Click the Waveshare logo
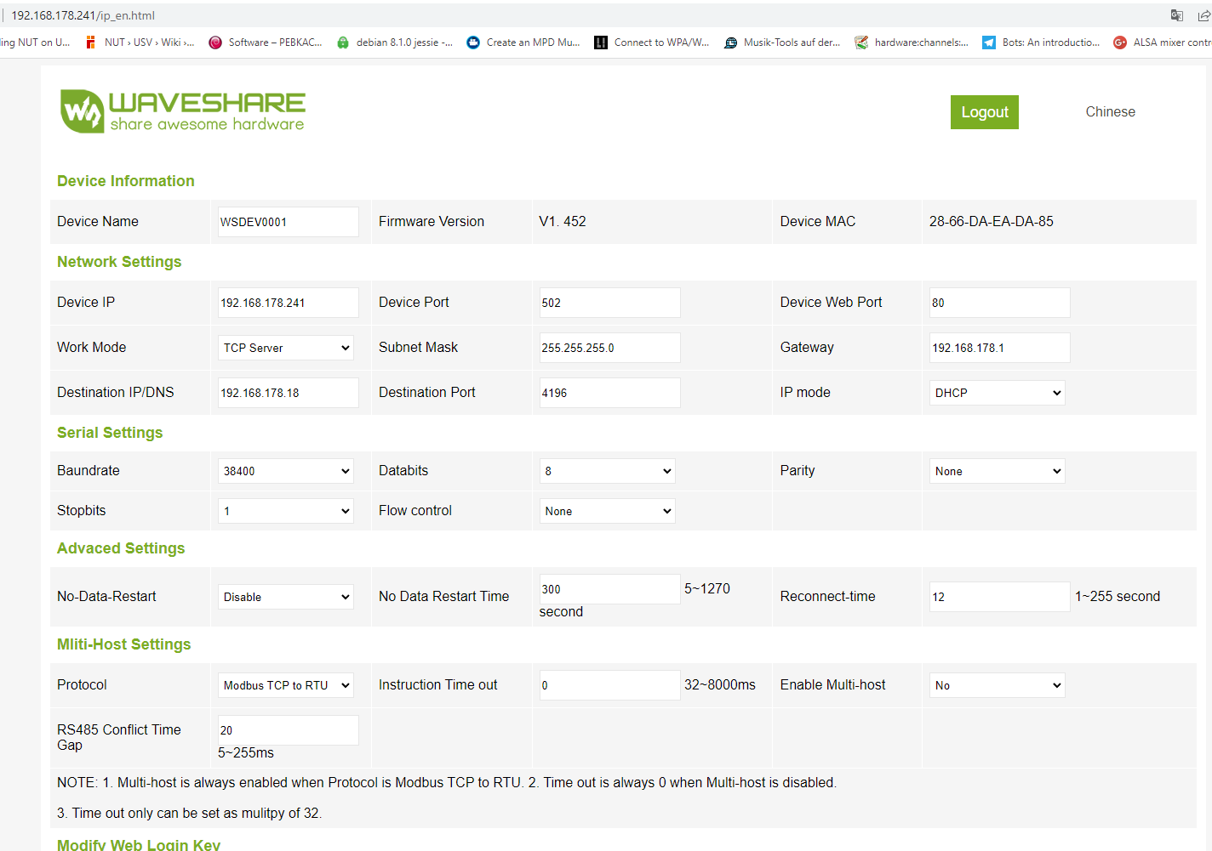The image size is (1212, 851). (x=182, y=111)
